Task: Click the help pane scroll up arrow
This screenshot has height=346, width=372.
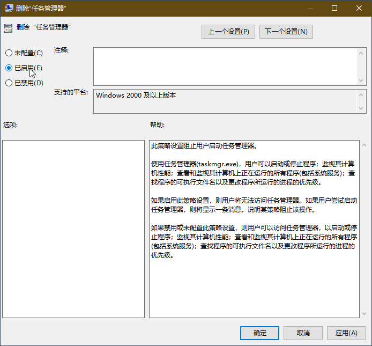Action: [364, 145]
